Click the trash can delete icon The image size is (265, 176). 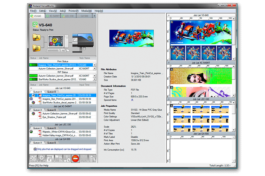pyautogui.click(x=92, y=159)
